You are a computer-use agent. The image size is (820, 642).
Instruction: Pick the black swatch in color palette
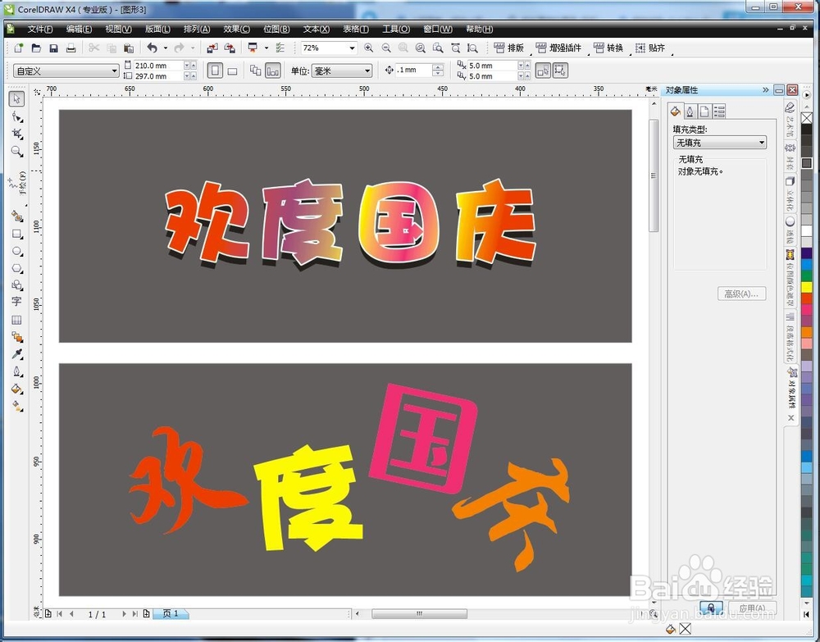[x=807, y=129]
